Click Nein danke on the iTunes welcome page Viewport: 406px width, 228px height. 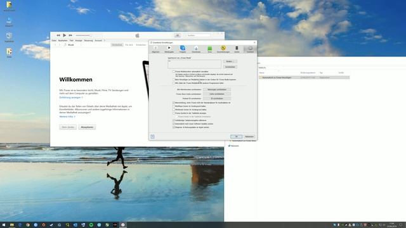[68, 127]
